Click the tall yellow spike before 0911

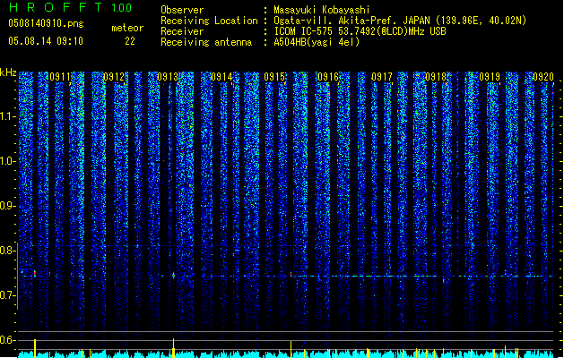(35, 347)
